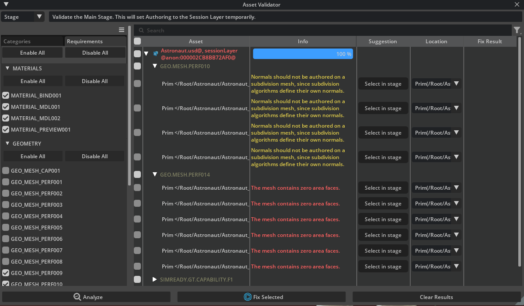The image size is (524, 306).
Task: Expand the SIMREADY.GT.CAPABILITY.F1 group
Action: click(x=154, y=279)
